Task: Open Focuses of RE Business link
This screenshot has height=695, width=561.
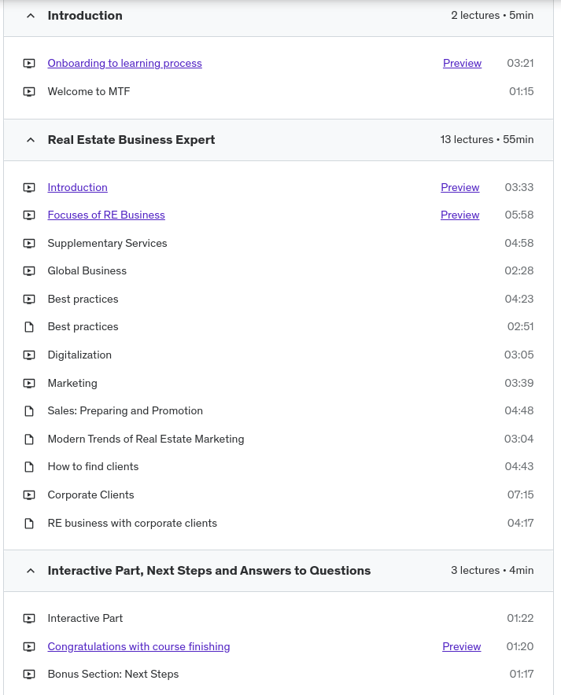Action: click(106, 215)
